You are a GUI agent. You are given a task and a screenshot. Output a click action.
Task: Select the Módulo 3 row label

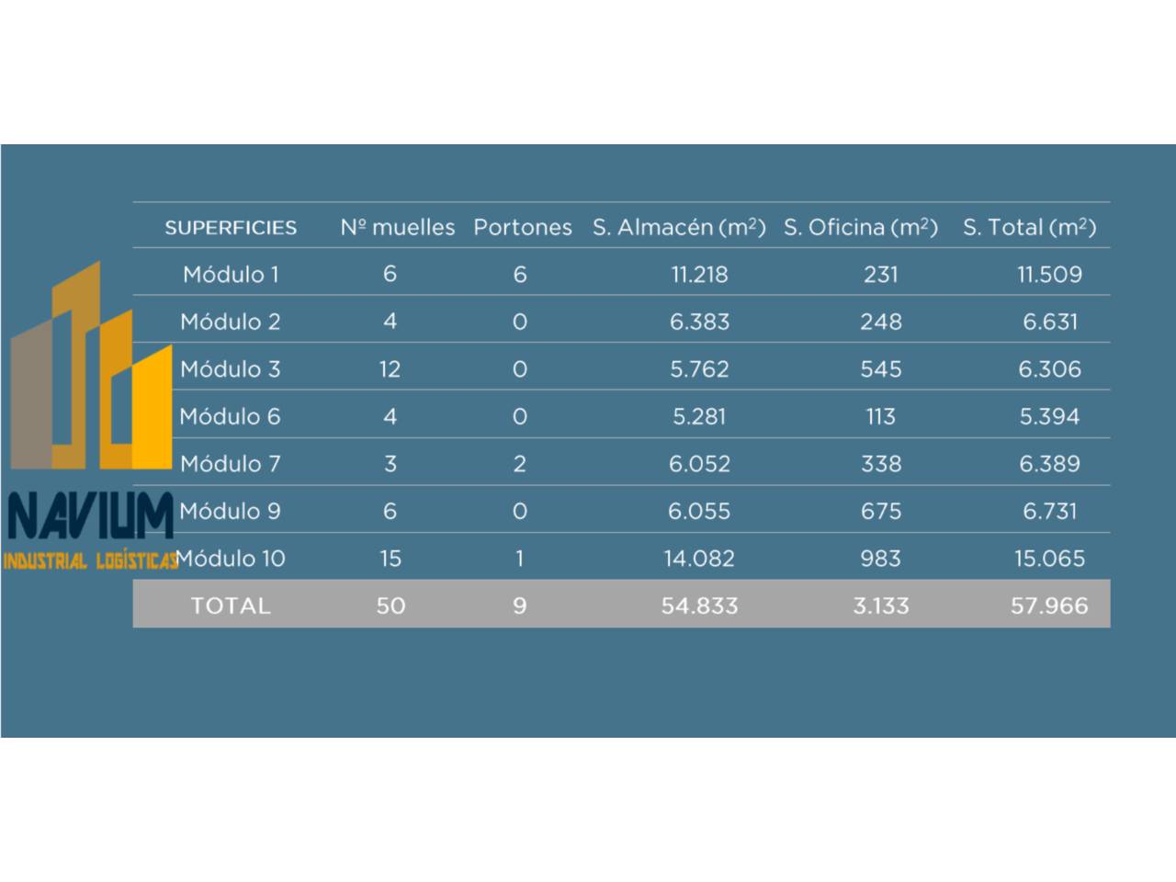pos(231,369)
